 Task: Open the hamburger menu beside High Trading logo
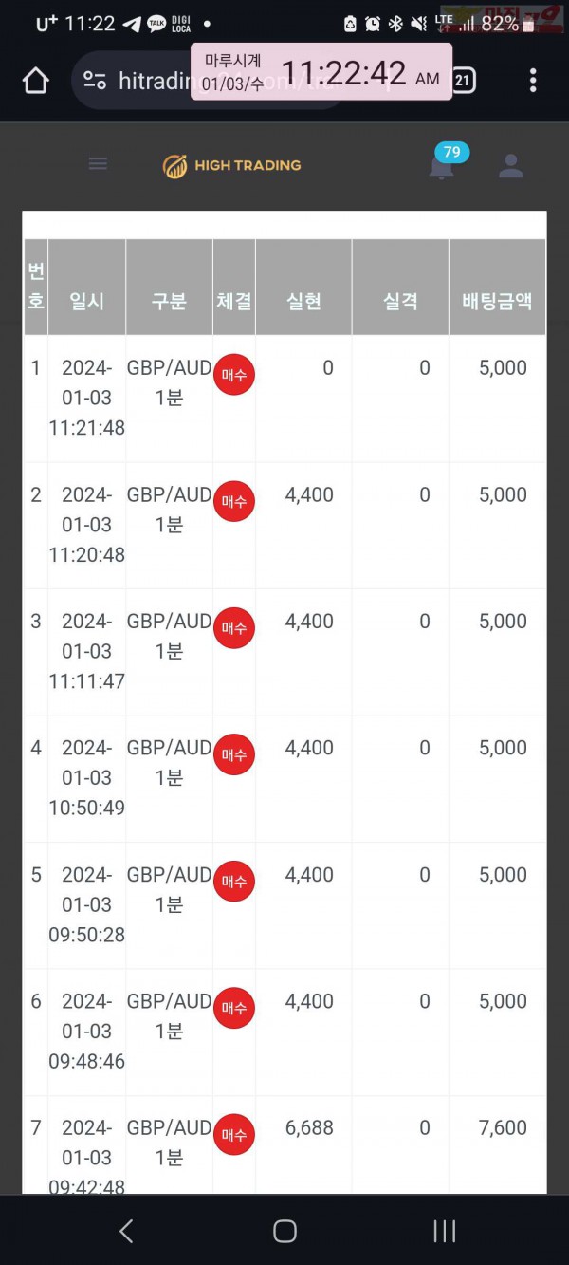[98, 163]
